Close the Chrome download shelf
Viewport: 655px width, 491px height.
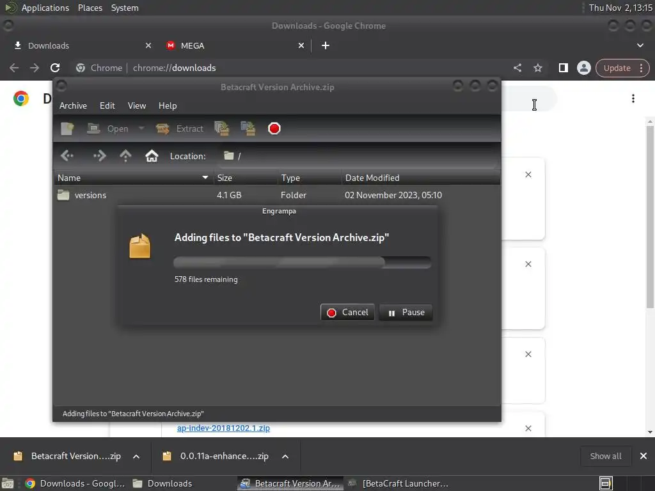pos(643,456)
